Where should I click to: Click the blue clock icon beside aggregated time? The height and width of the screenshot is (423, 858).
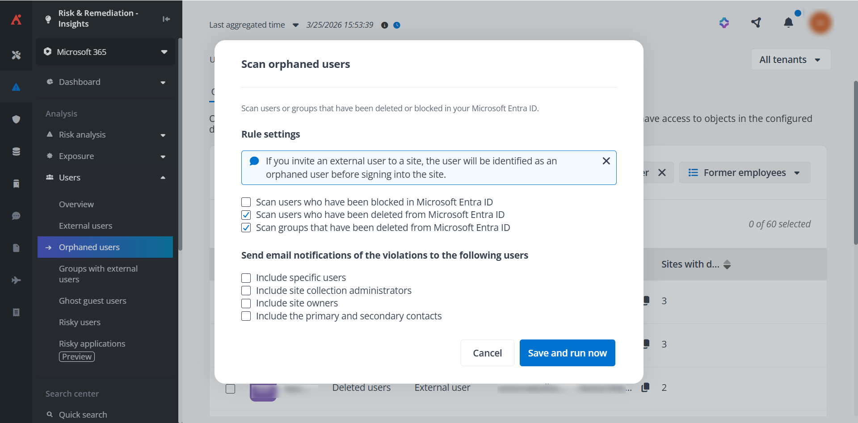click(x=397, y=25)
